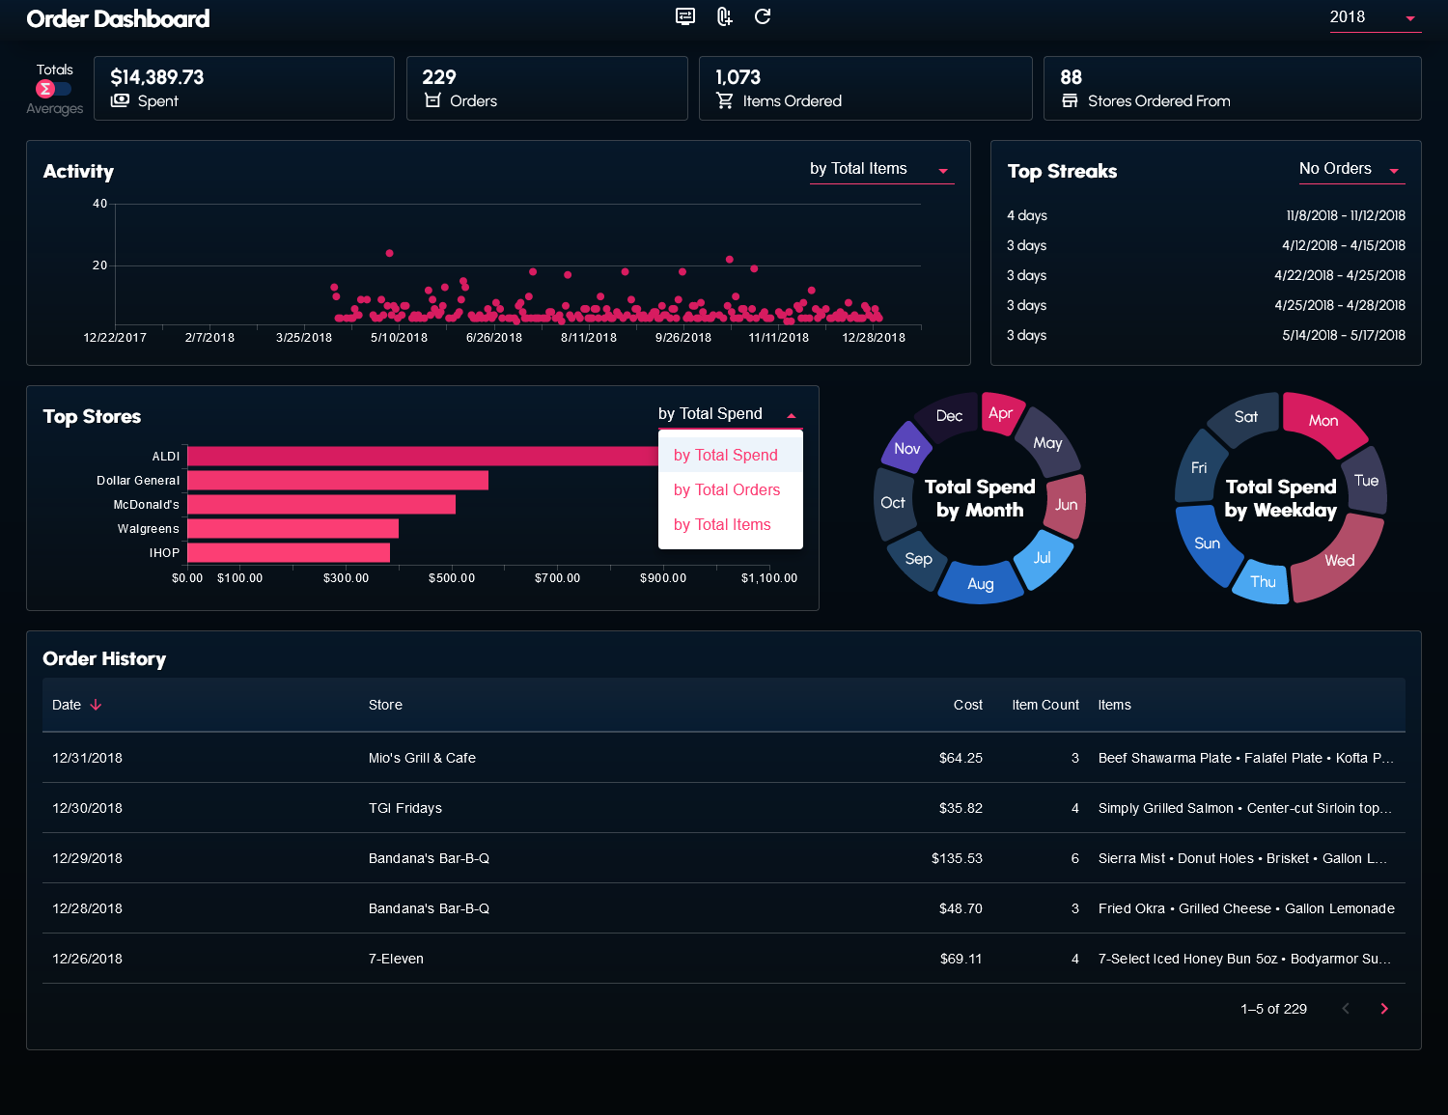The image size is (1448, 1115).
Task: Click the Bandana's Bar-B-Q 12/29/2018 order row
Action: coord(723,858)
